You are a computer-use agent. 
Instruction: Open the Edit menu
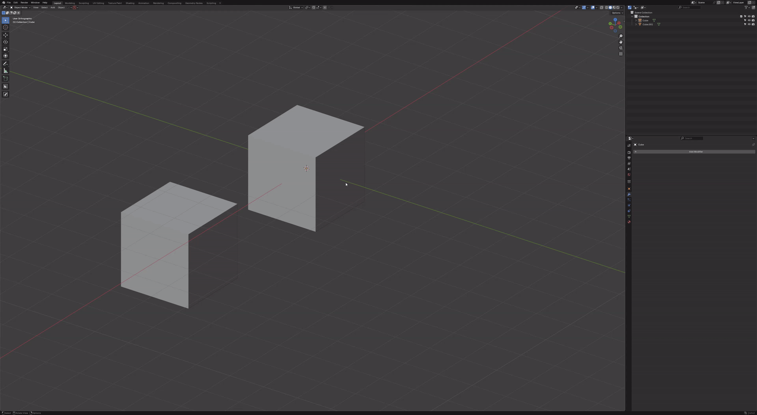point(16,3)
